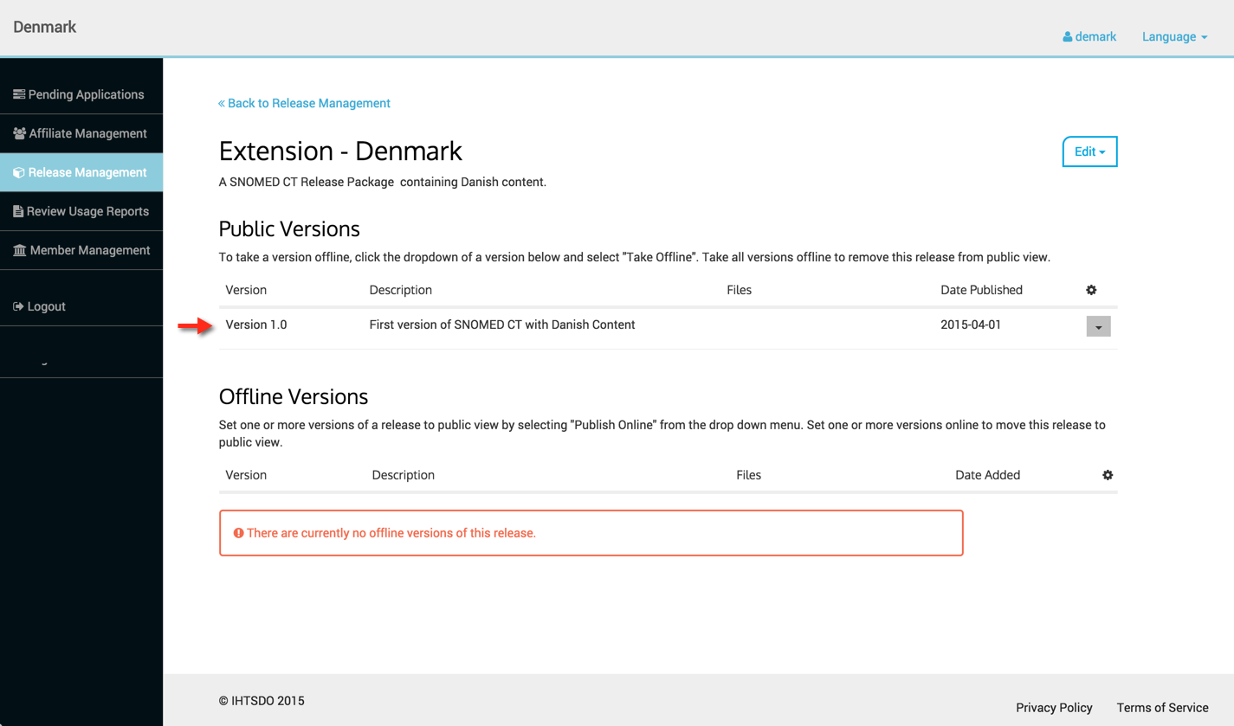Viewport: 1234px width, 726px height.
Task: Click the Date Added column header
Action: pyautogui.click(x=987, y=475)
